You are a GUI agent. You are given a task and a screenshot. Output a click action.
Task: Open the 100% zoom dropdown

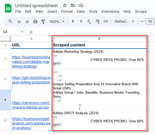coord(56,21)
